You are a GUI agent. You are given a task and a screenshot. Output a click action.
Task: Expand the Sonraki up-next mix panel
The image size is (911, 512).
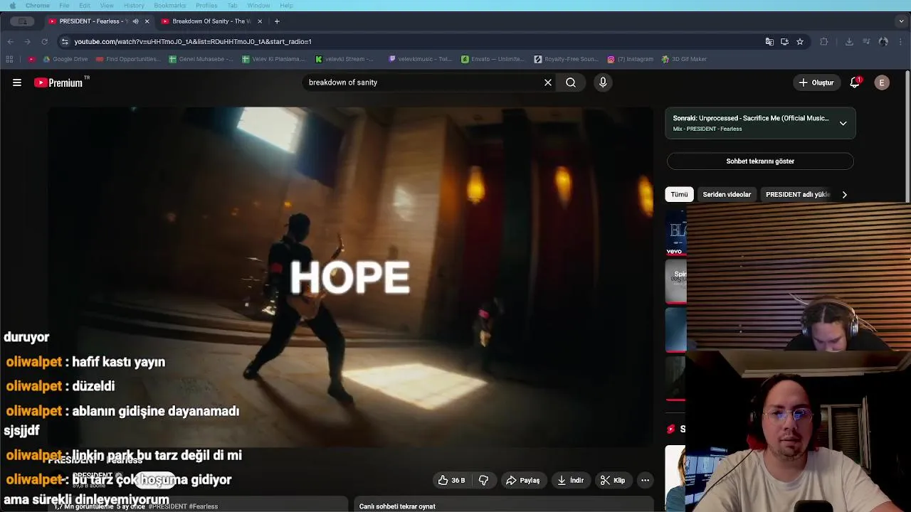pos(843,123)
